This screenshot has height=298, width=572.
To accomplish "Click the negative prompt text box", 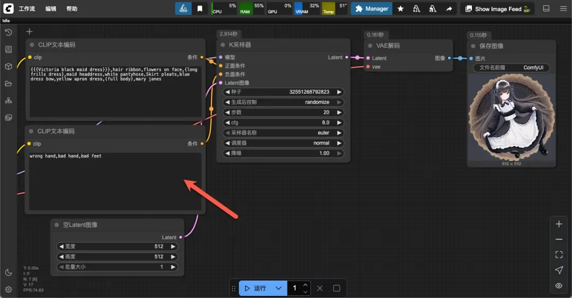I will [115, 181].
